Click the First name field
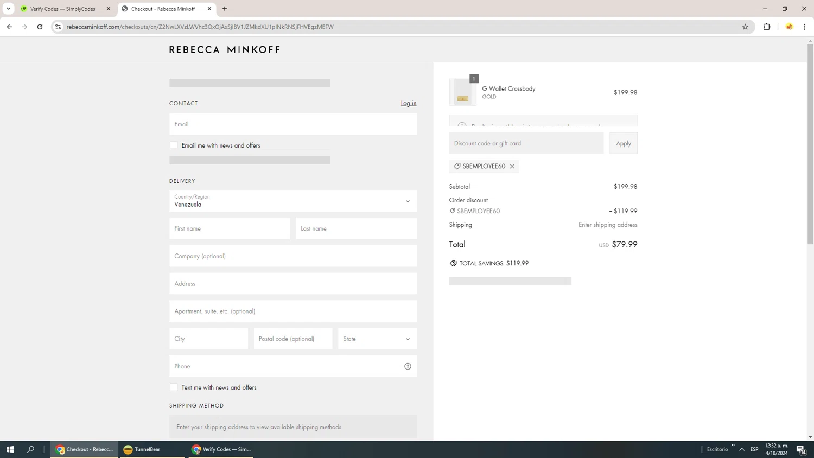This screenshot has height=458, width=814. (x=230, y=228)
